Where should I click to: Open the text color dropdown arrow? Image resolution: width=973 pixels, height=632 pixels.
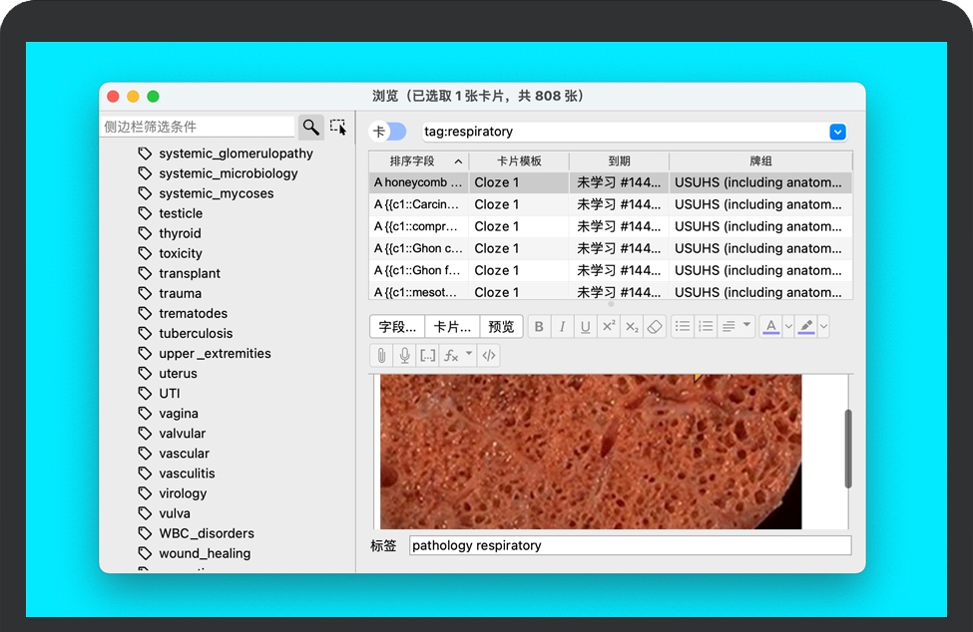coord(788,327)
